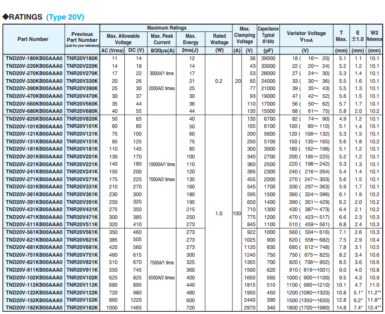Click the Varistor Voltage V1mA header
This screenshot has width=385, height=314.
[x=306, y=36]
